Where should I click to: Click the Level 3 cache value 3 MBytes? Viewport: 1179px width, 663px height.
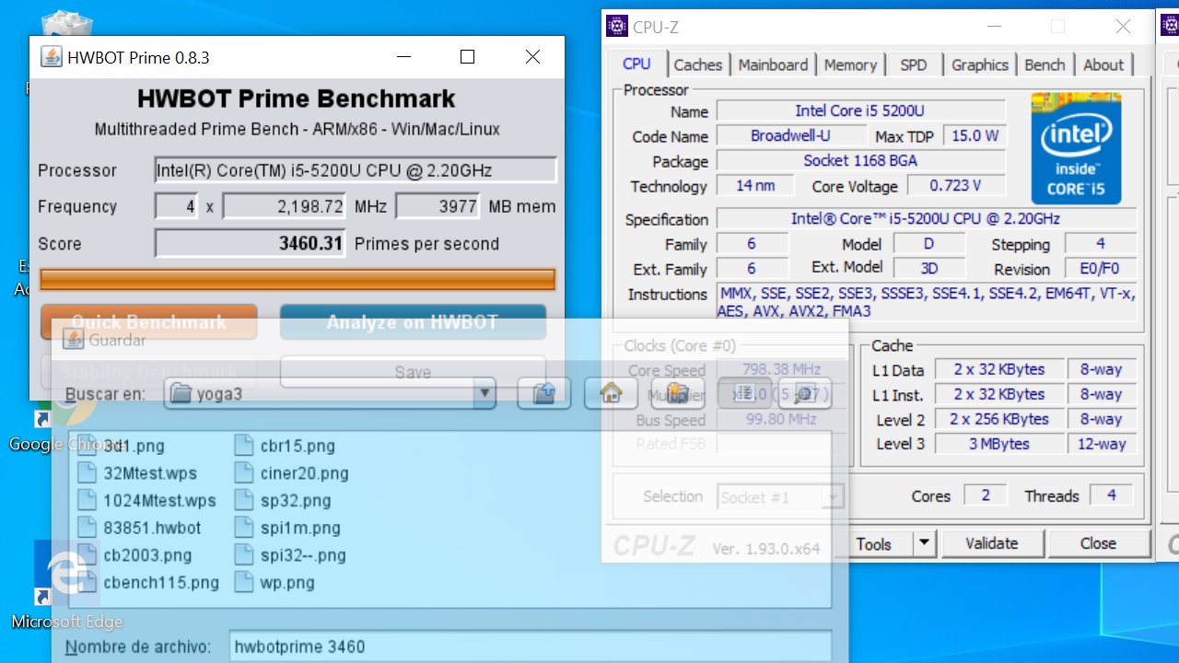999,444
